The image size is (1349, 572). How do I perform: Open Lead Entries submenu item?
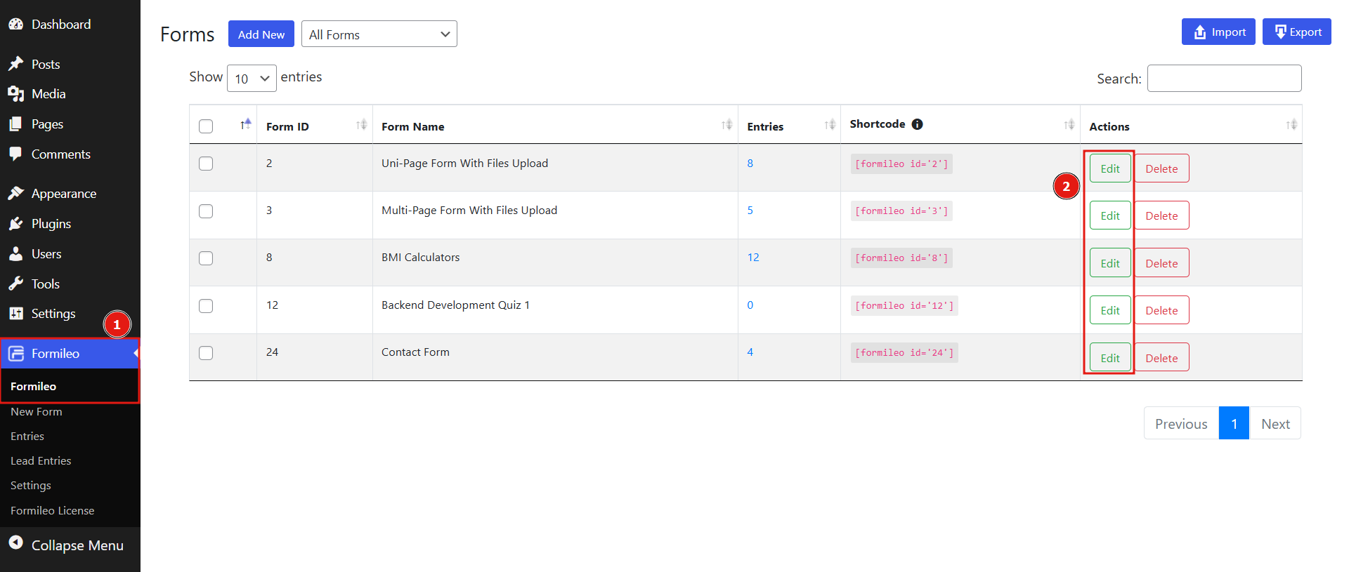(x=41, y=461)
